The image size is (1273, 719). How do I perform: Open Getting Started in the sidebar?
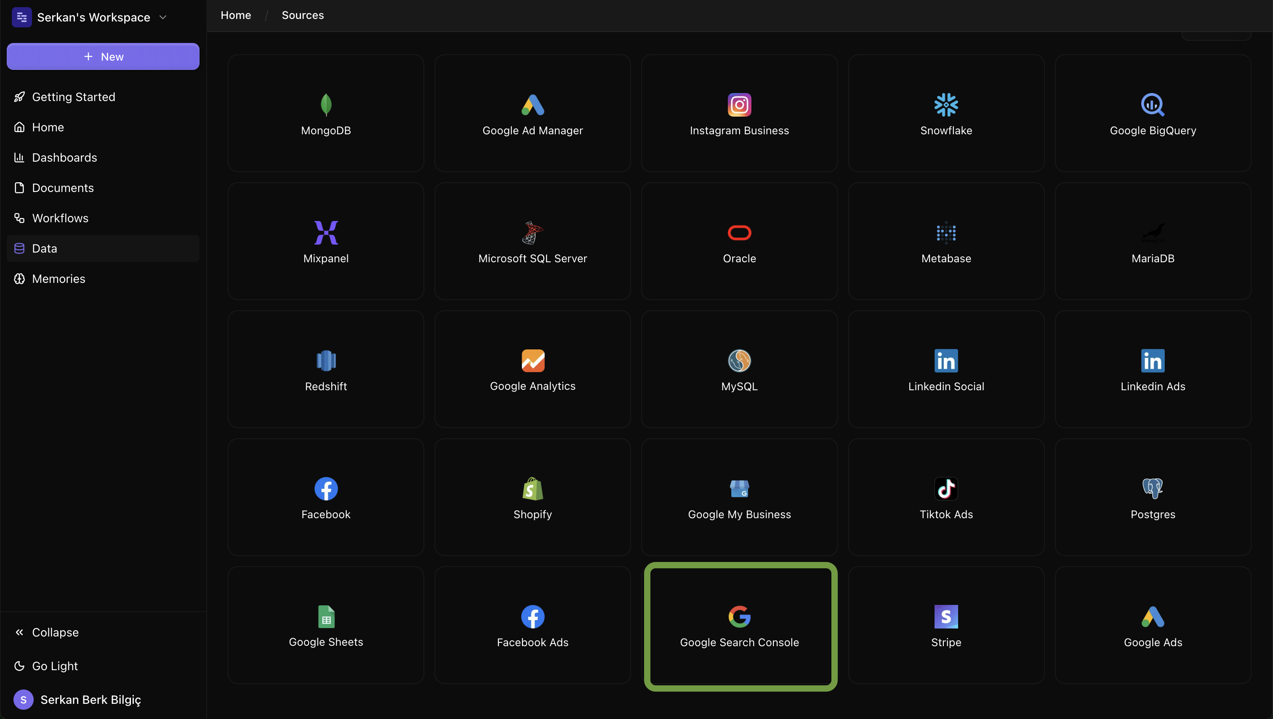(103, 97)
